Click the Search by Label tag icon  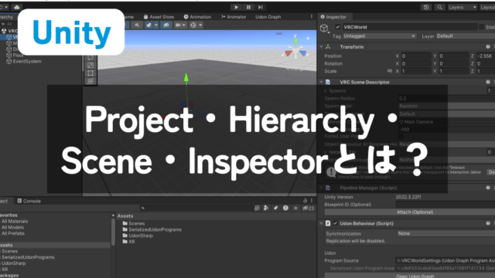coord(275,208)
